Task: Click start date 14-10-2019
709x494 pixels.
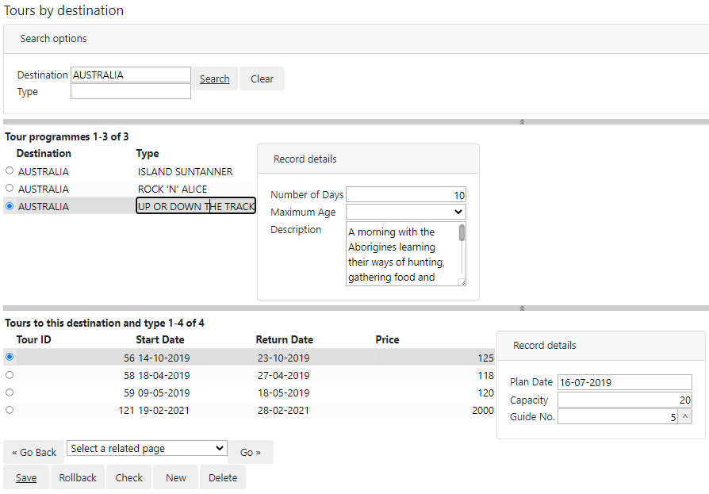Action: tap(163, 358)
